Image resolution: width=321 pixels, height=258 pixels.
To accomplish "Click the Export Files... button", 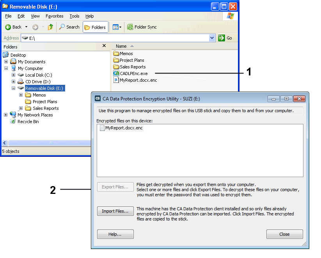I will click(115, 187).
